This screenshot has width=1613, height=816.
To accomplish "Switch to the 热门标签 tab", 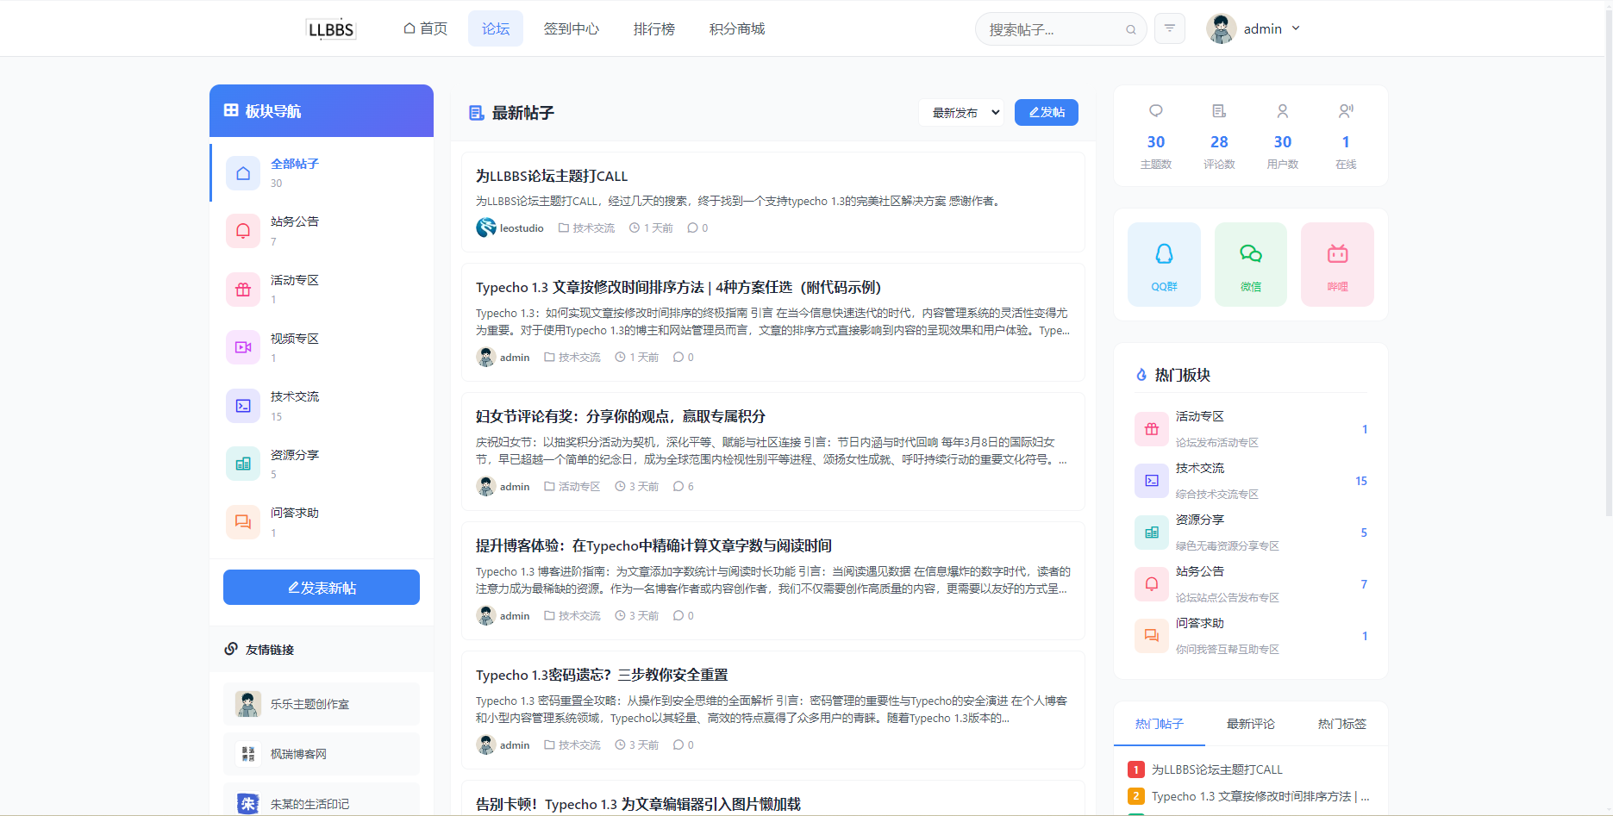I will pyautogui.click(x=1341, y=724).
